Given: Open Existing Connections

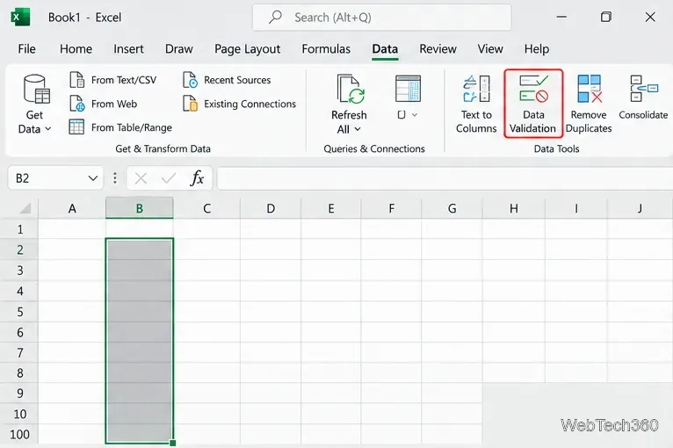Looking at the screenshot, I should (240, 104).
